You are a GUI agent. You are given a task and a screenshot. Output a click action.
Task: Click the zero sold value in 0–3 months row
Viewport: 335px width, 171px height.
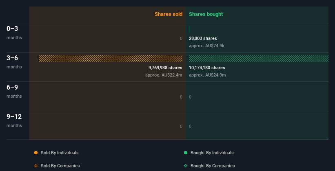pos(181,38)
